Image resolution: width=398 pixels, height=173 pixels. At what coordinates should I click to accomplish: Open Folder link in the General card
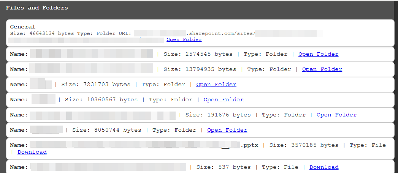(184, 39)
